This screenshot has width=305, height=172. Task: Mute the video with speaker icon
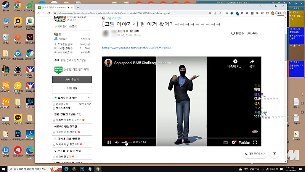pyautogui.click(x=117, y=143)
